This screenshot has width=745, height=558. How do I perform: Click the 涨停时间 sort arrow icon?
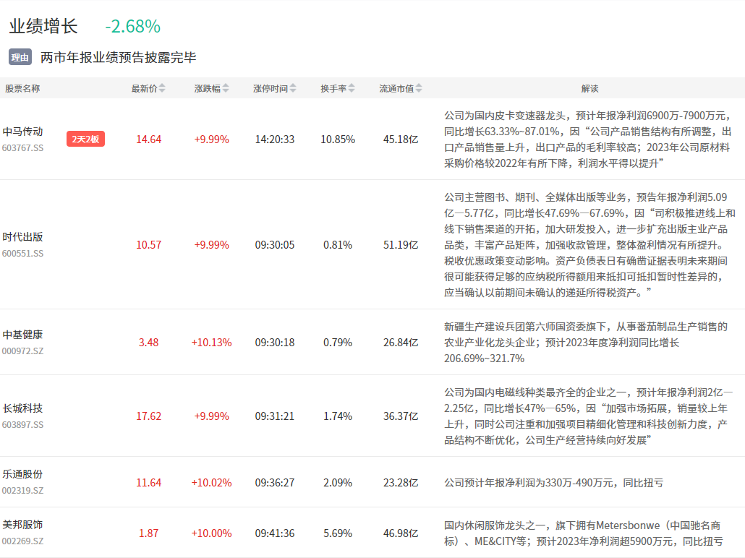click(293, 88)
